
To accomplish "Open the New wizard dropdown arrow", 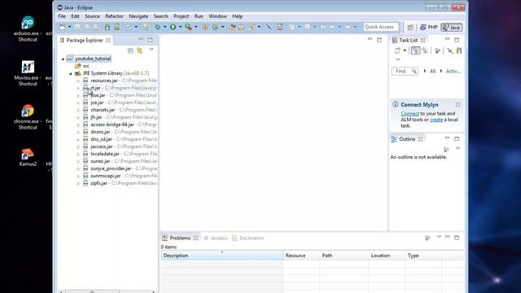I will pos(69,27).
